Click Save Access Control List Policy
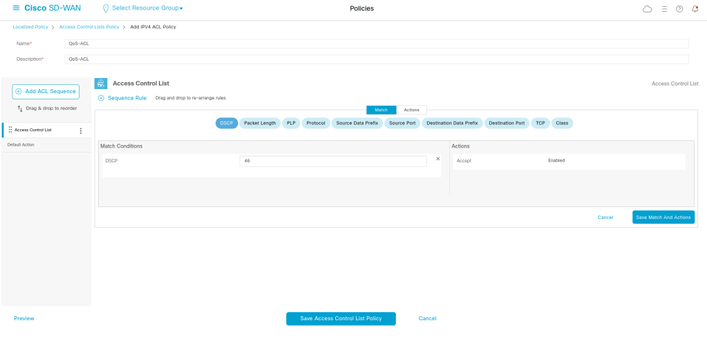Viewport: 707px width, 341px height. [x=341, y=318]
